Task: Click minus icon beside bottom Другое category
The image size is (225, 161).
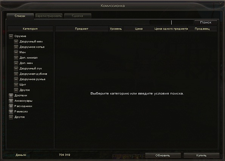Action: pyautogui.click(x=11, y=117)
